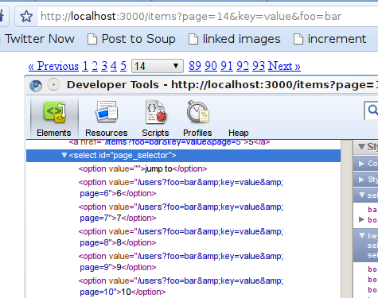
Task: Open the increment bookmark
Action: (x=330, y=39)
